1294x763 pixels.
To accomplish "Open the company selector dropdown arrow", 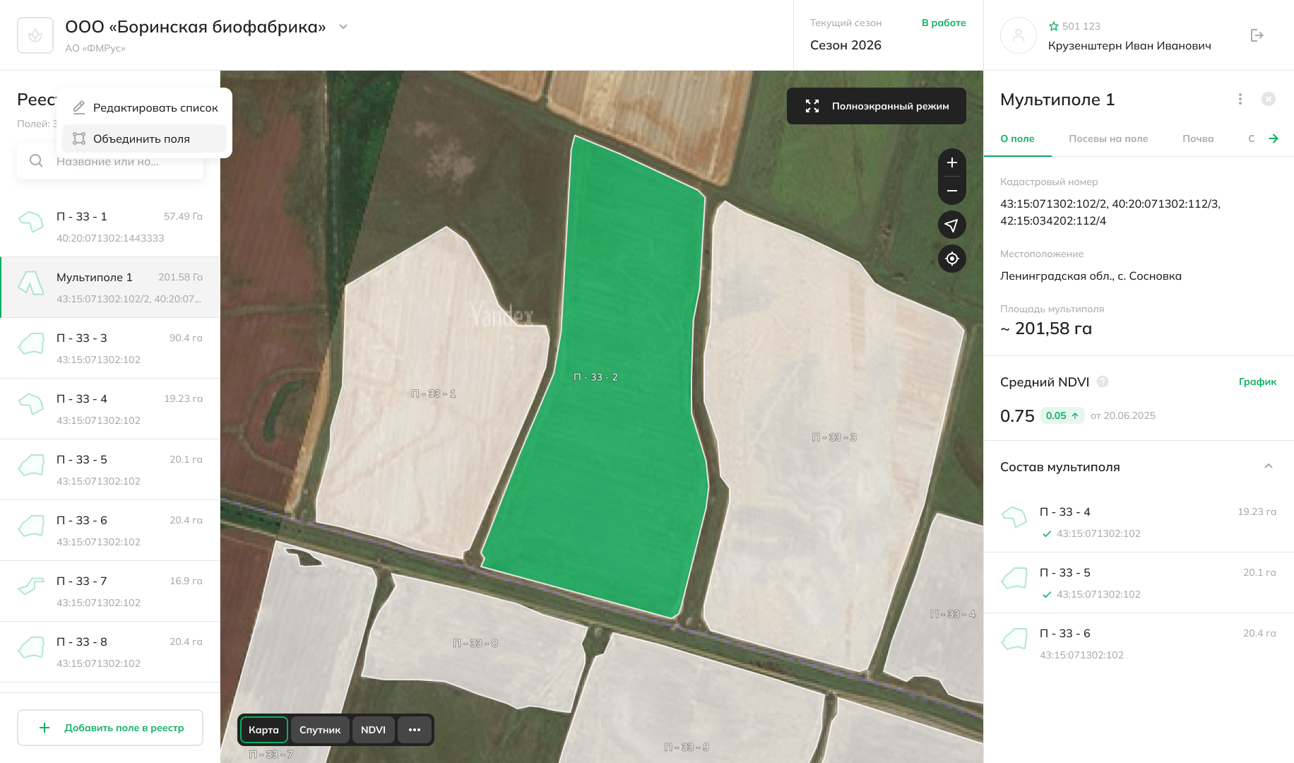I will [x=343, y=27].
